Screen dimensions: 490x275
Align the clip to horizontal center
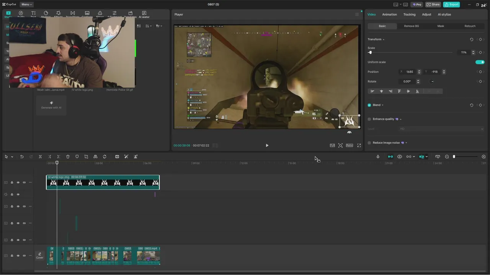click(x=381, y=91)
